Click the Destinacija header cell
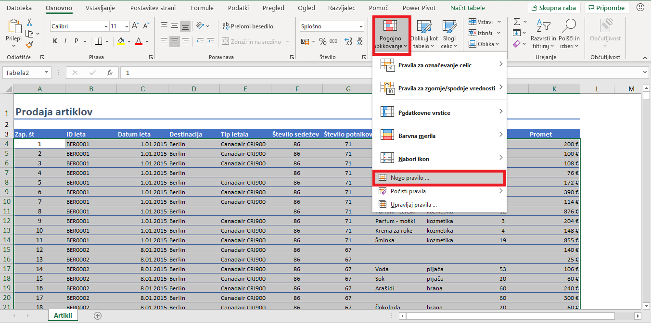Viewport: 651px width, 323px height. [194, 134]
